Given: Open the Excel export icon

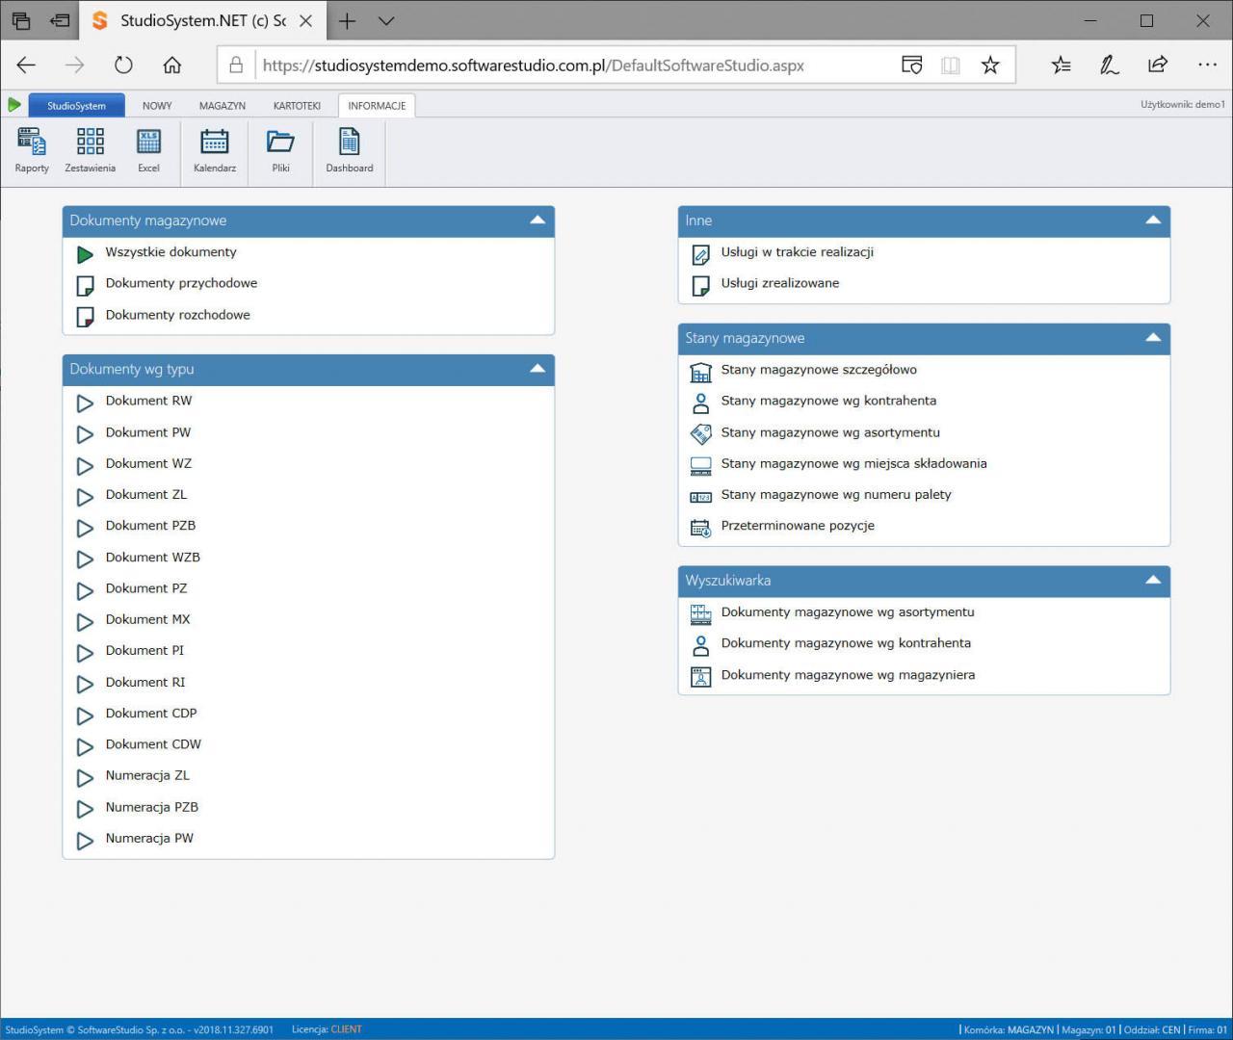Looking at the screenshot, I should (x=148, y=149).
